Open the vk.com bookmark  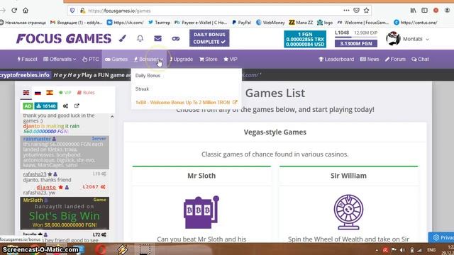(x=125, y=22)
